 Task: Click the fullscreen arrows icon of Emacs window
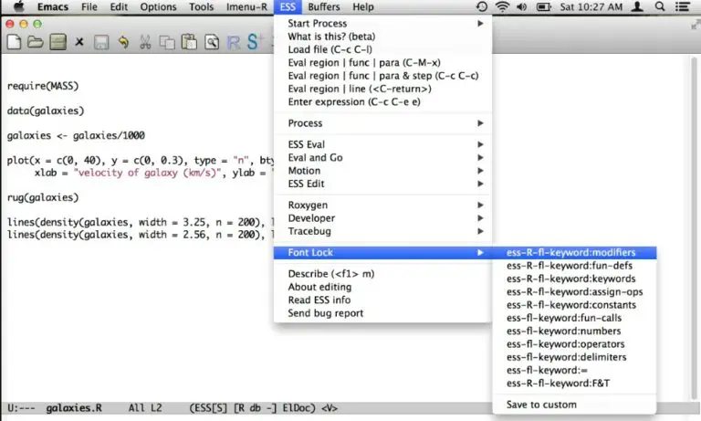click(696, 25)
